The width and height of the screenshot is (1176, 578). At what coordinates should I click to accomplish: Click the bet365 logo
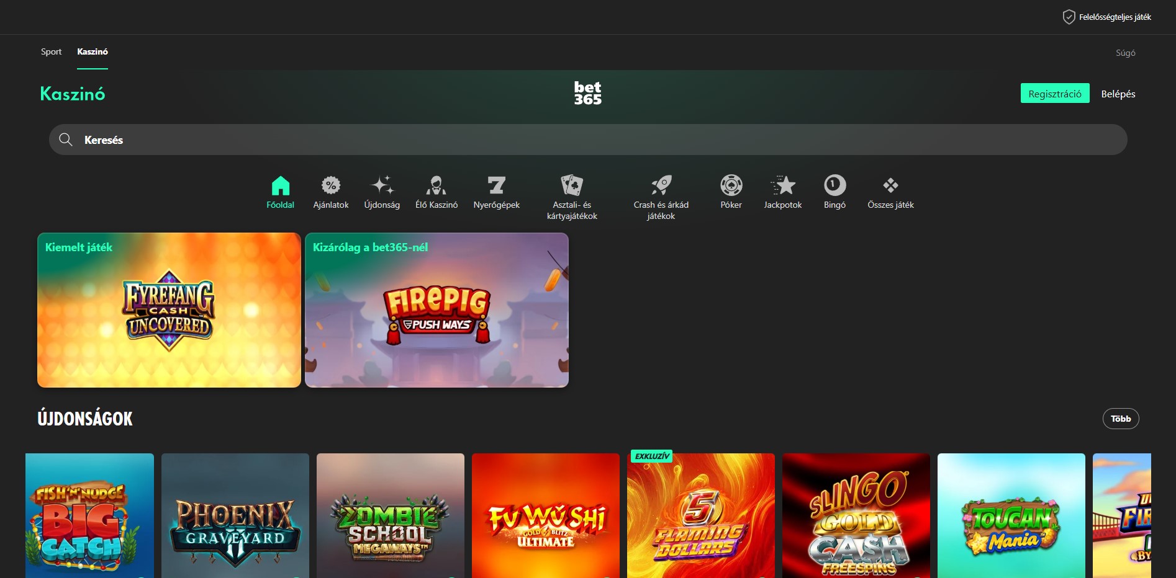(587, 93)
